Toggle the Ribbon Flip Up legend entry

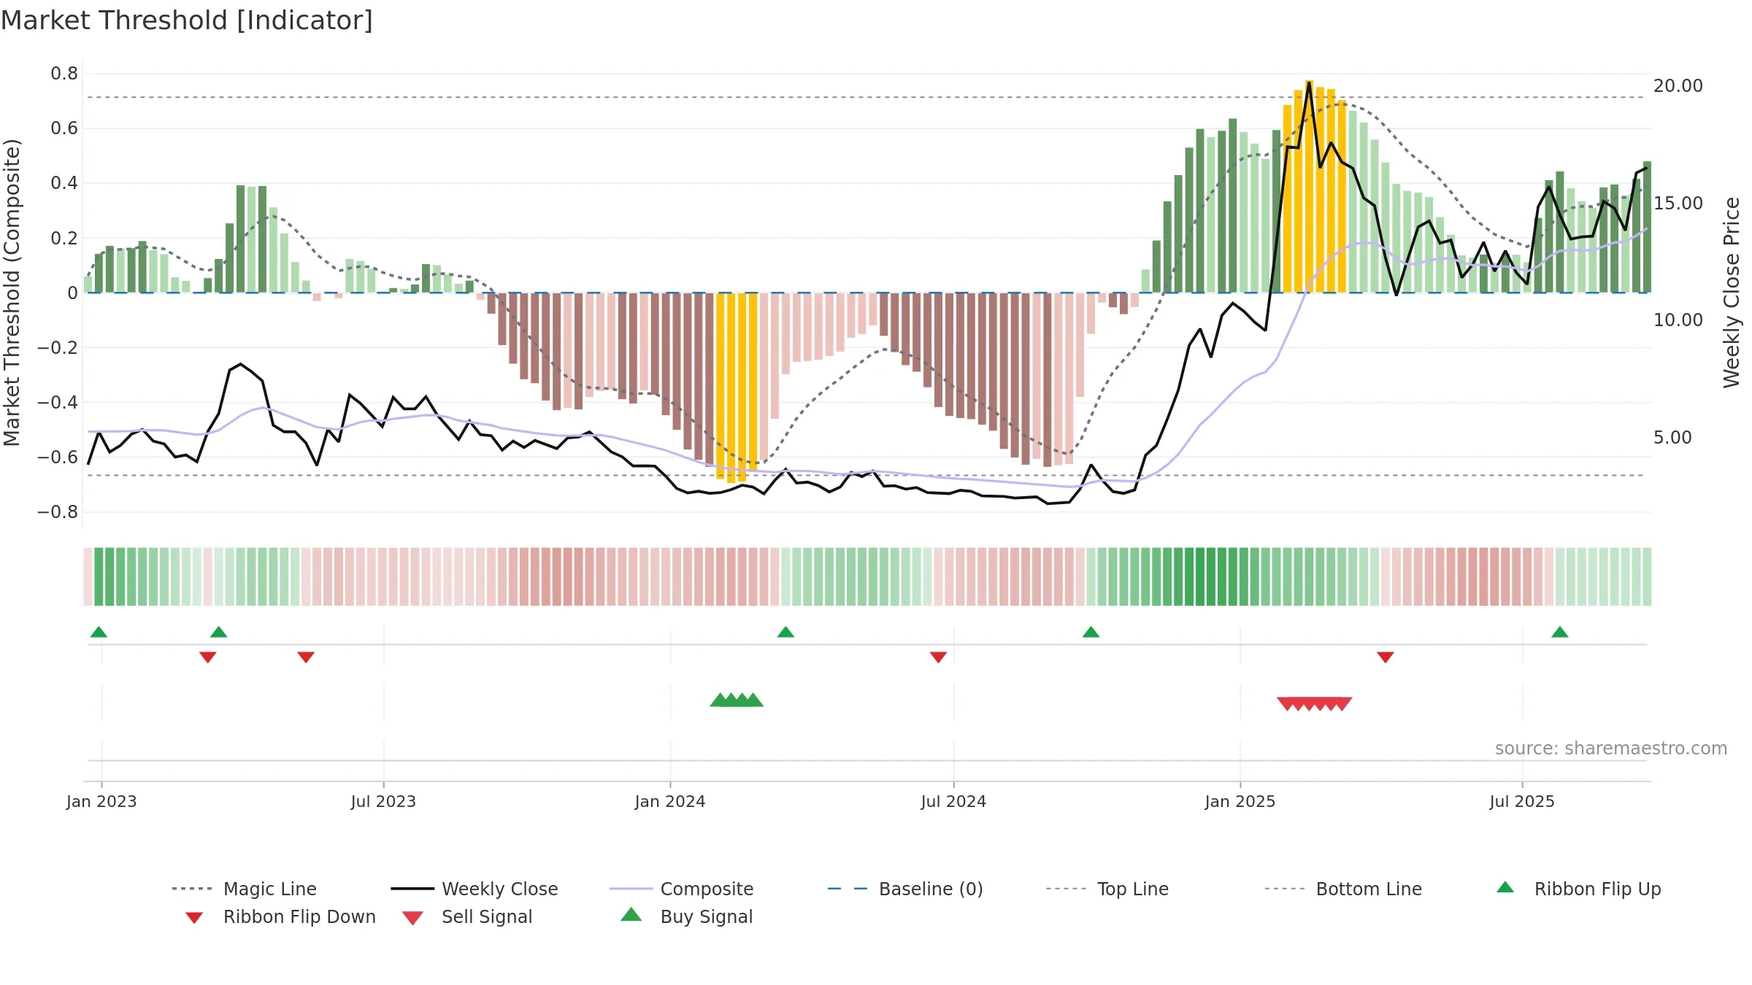[1578, 889]
